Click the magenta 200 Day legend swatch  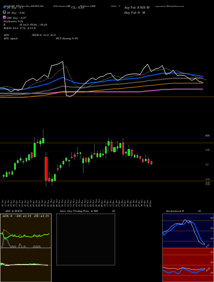pyautogui.click(x=4, y=18)
